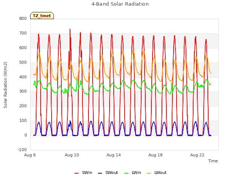Click the chart title 4-Band Solar Radiation
Viewport: 241px width, 180px height.
point(120,4)
